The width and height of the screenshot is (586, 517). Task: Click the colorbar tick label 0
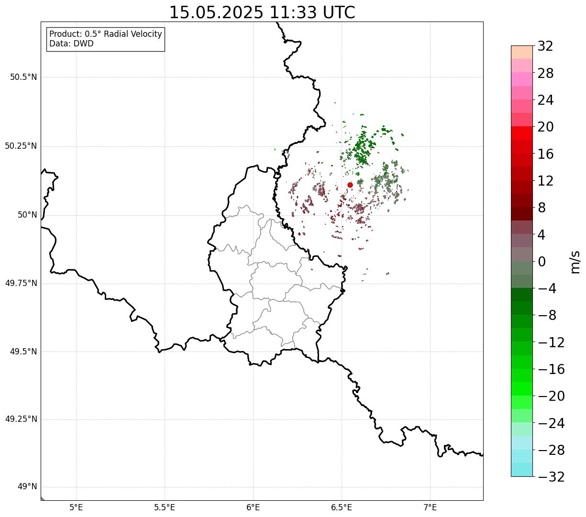(542, 262)
